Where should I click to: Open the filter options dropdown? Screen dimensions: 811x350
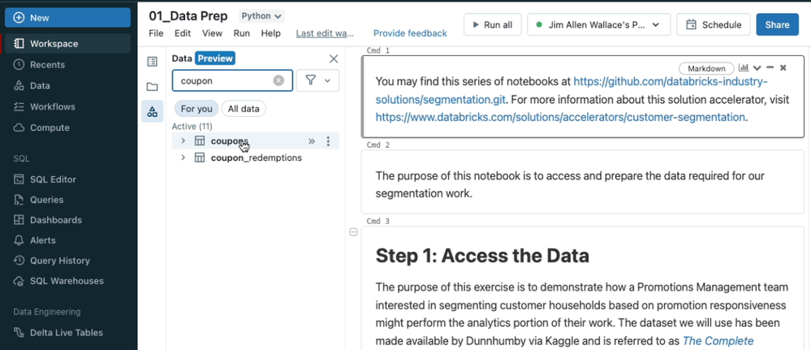click(317, 80)
